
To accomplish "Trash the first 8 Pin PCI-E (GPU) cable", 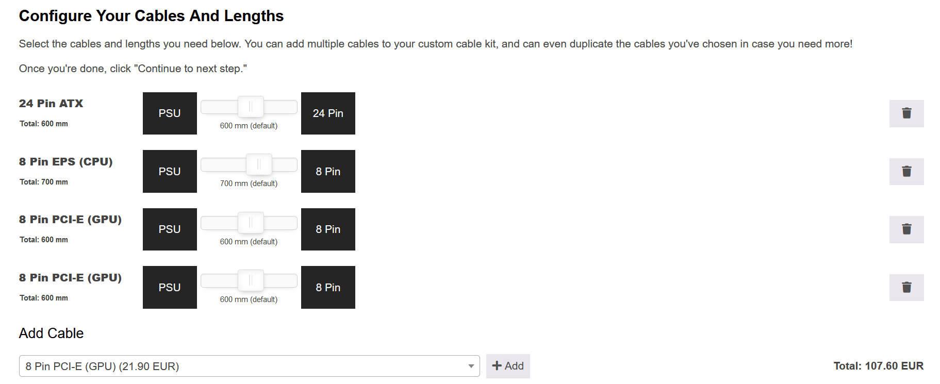I will (906, 229).
